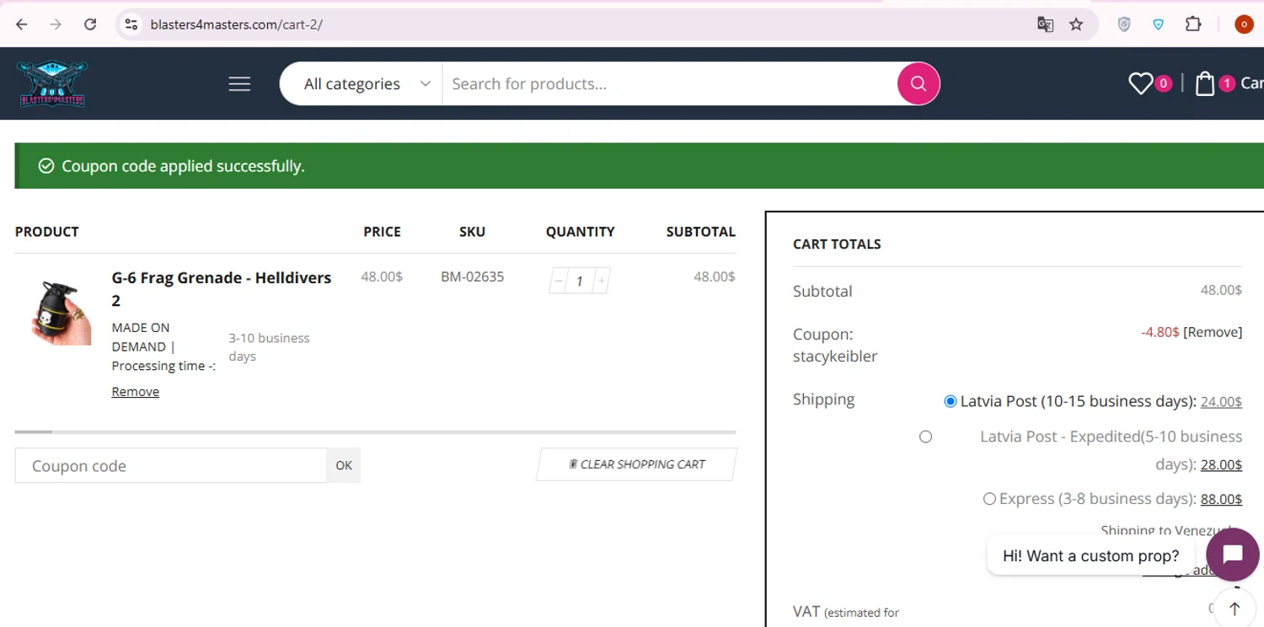
Task: Click the Search for products field
Action: click(x=669, y=83)
